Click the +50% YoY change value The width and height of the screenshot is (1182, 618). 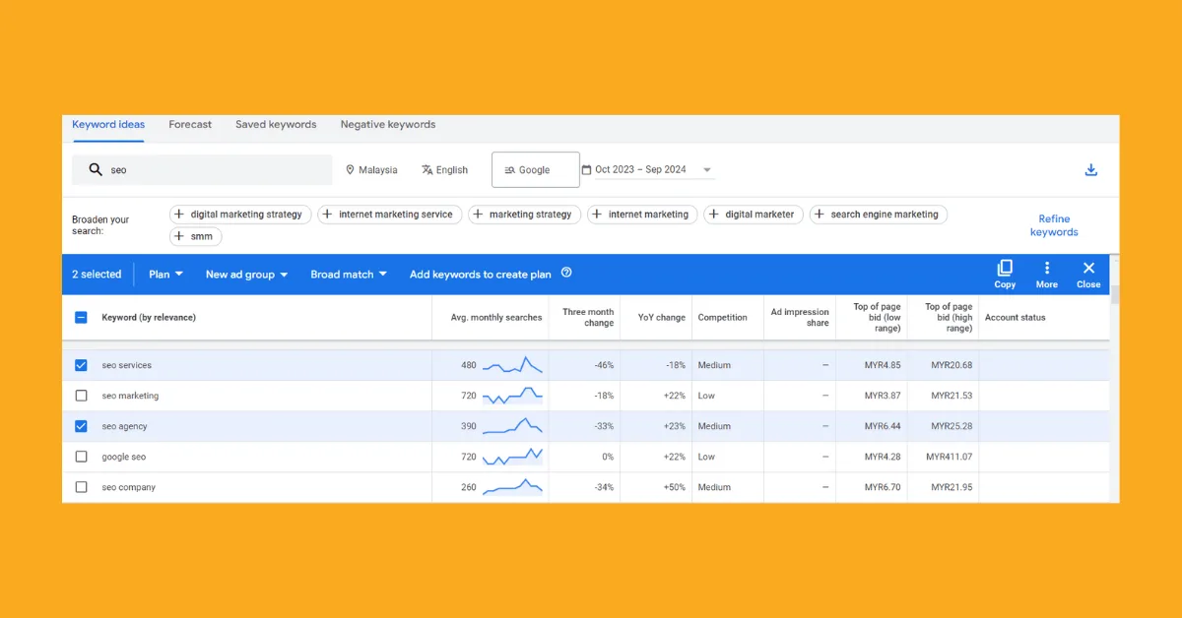674,487
